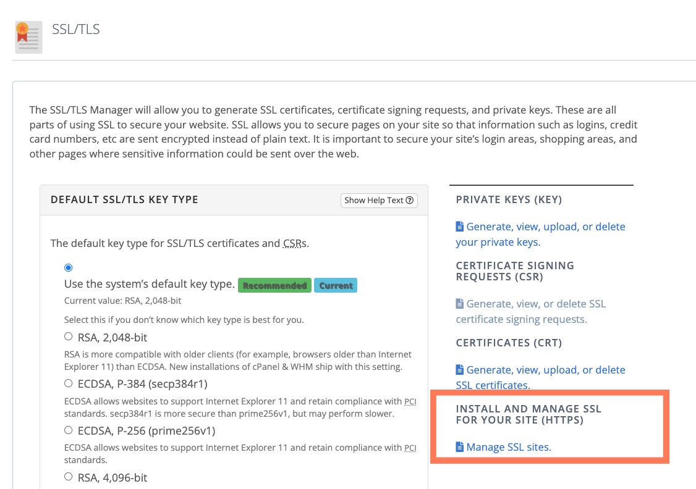Image resolution: width=696 pixels, height=489 pixels.
Task: Select the RSA, 4,096-bit key type
Action: click(x=68, y=477)
